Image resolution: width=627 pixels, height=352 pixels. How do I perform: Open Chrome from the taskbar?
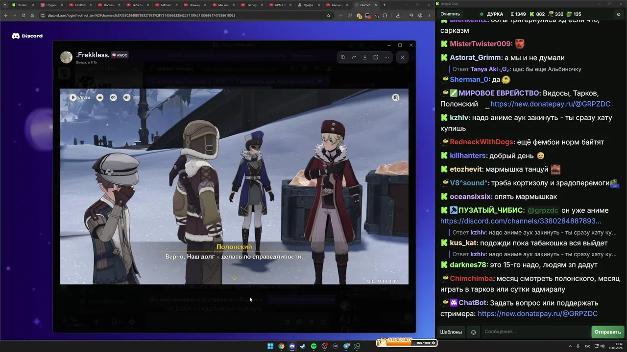281,346
